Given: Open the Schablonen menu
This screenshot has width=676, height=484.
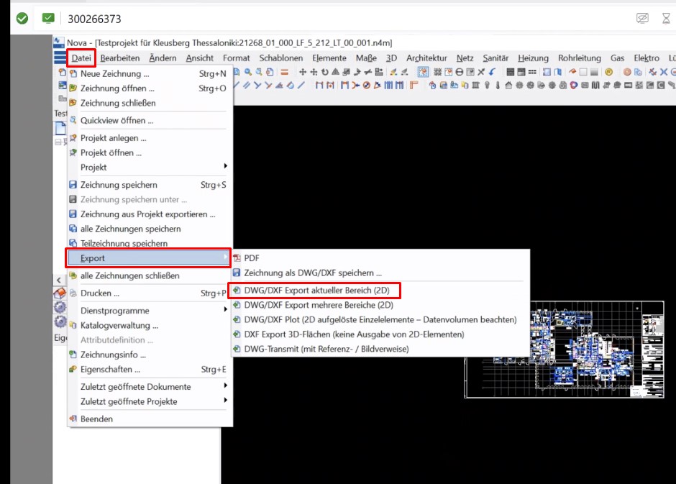Looking at the screenshot, I should click(280, 58).
